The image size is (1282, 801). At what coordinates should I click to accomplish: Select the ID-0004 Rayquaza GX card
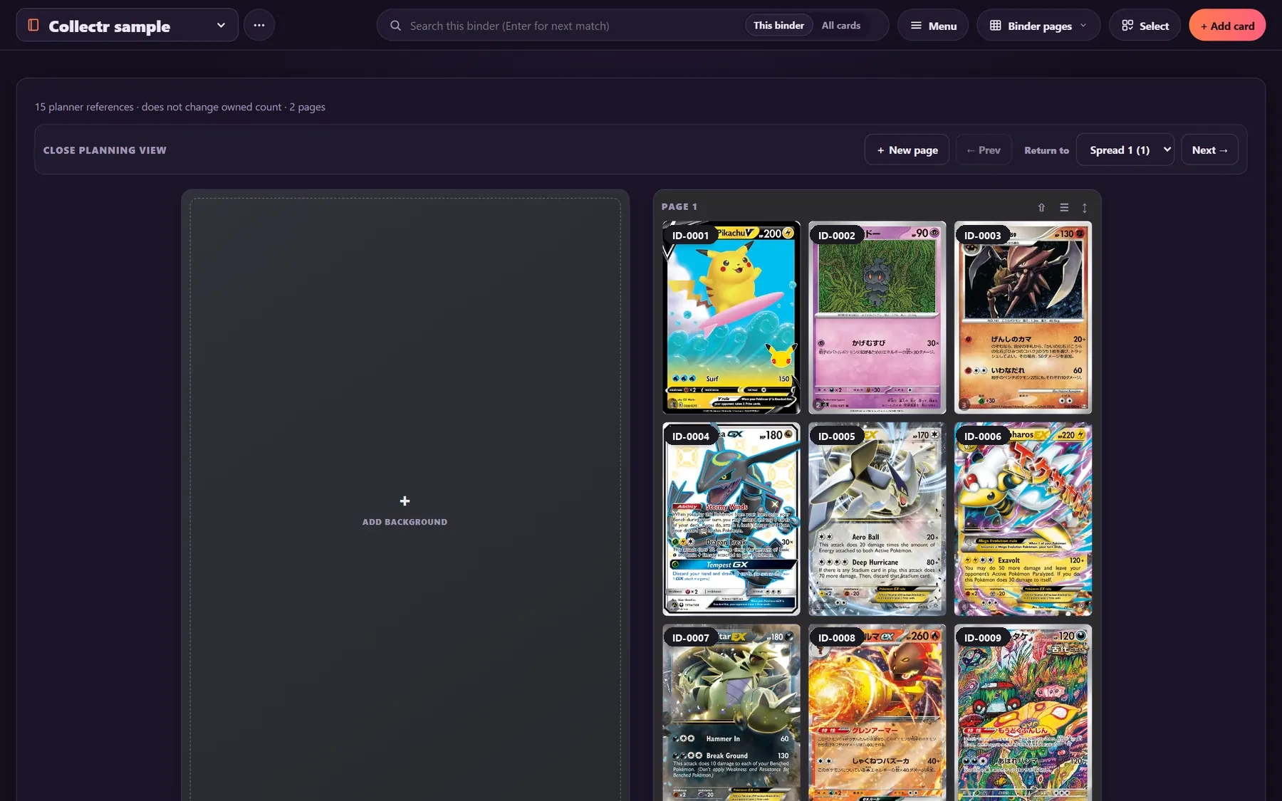(731, 519)
